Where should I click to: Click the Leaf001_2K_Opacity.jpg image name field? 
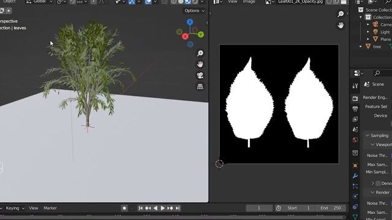pyautogui.click(x=301, y=2)
